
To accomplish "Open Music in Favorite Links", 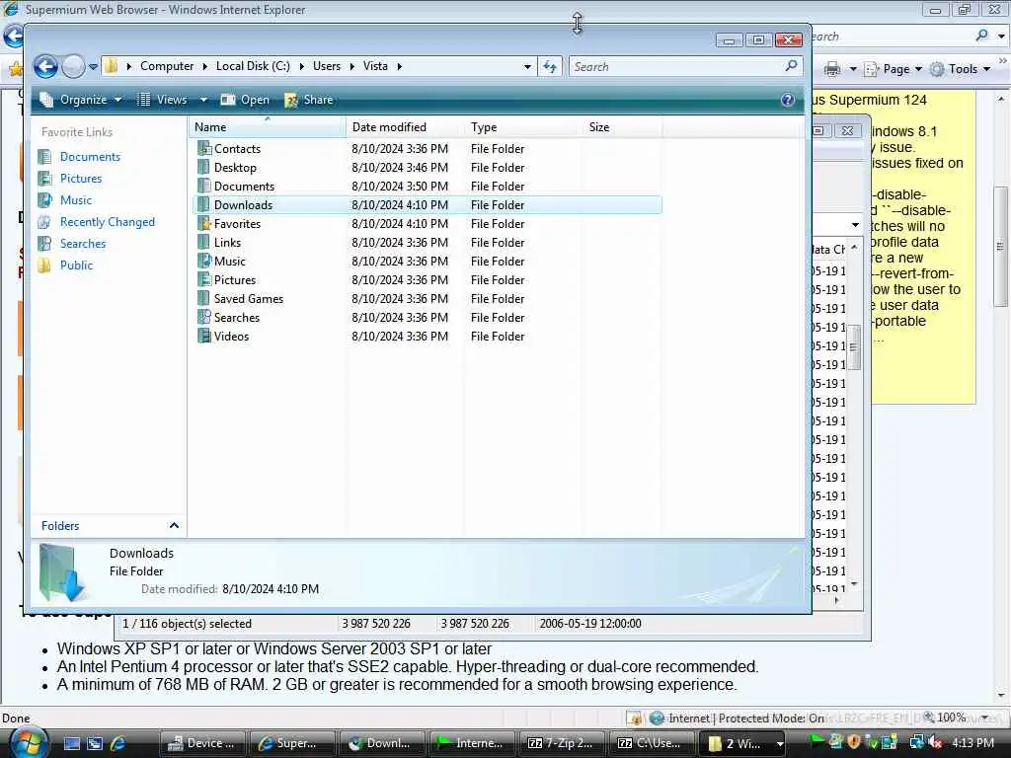I will click(75, 200).
